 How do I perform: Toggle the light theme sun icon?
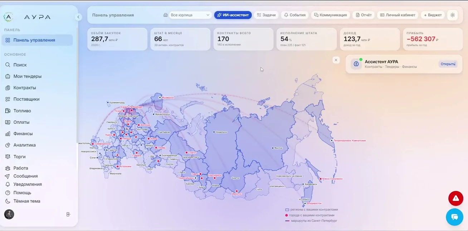(x=453, y=15)
